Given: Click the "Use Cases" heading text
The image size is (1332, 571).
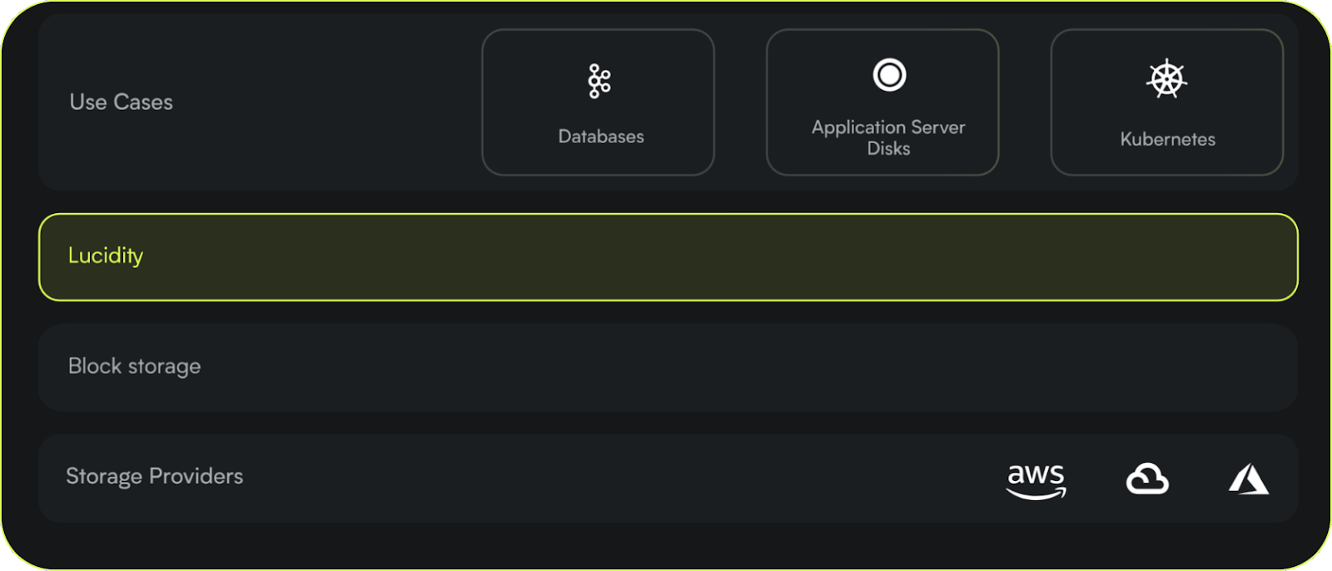Looking at the screenshot, I should tap(122, 102).
